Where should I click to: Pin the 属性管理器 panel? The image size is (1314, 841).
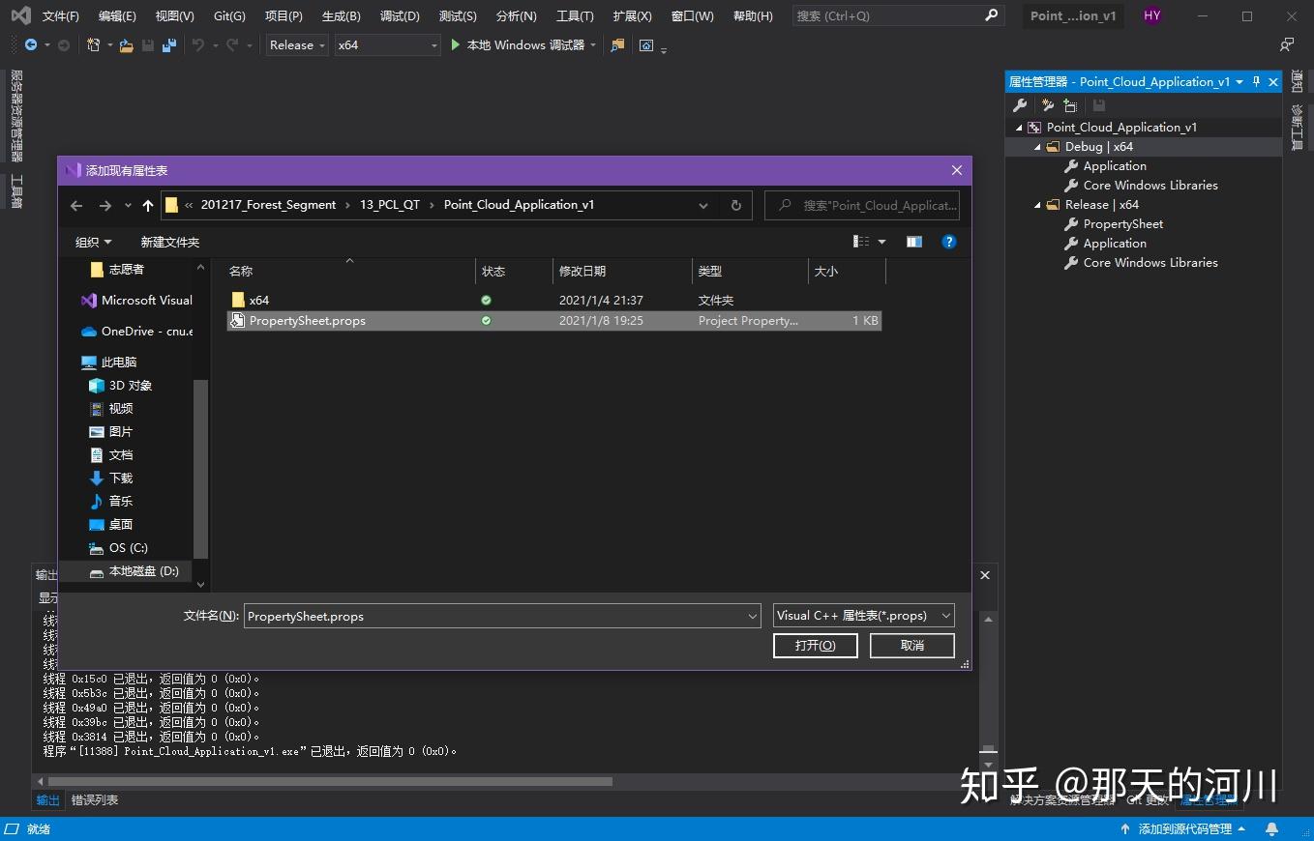[1255, 81]
